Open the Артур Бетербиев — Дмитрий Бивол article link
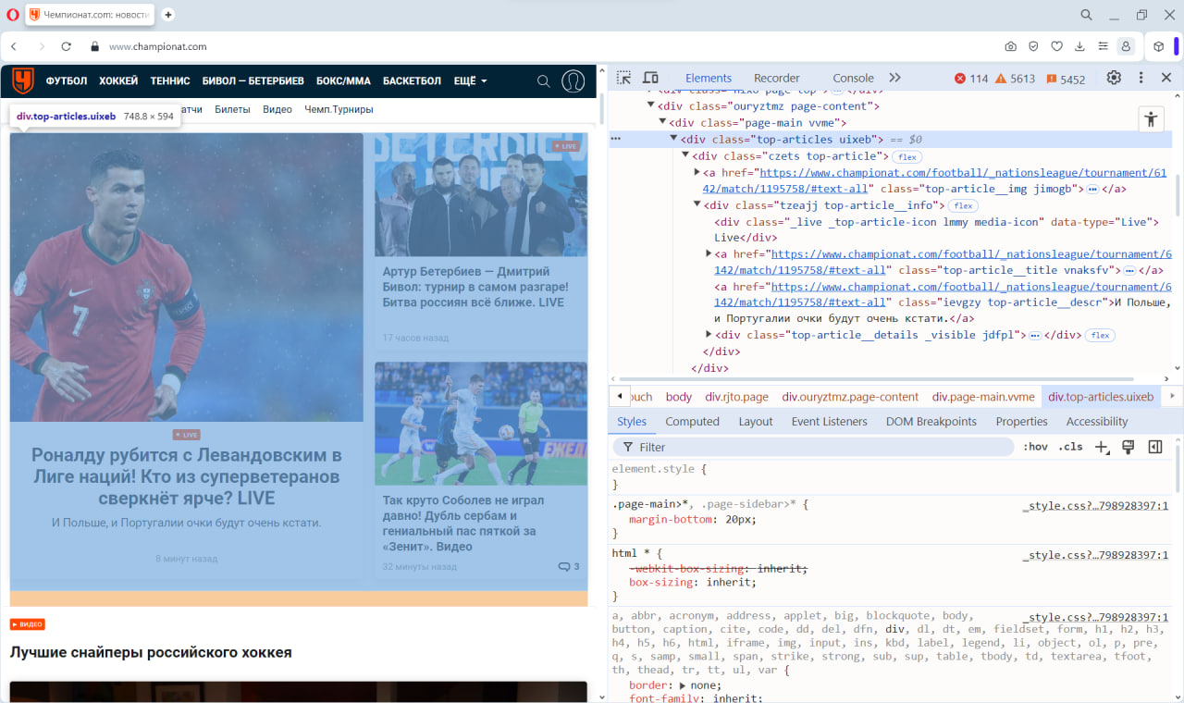Image resolution: width=1184 pixels, height=703 pixels. tap(475, 287)
